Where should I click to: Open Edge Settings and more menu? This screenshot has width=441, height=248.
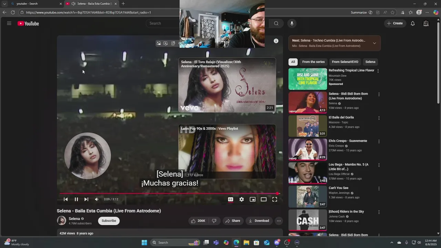(427, 12)
